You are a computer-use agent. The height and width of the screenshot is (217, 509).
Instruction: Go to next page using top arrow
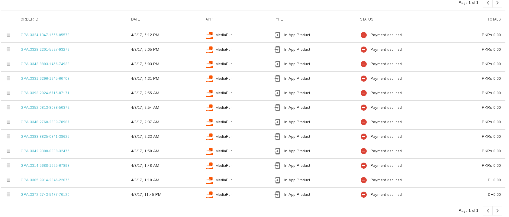tap(498, 3)
